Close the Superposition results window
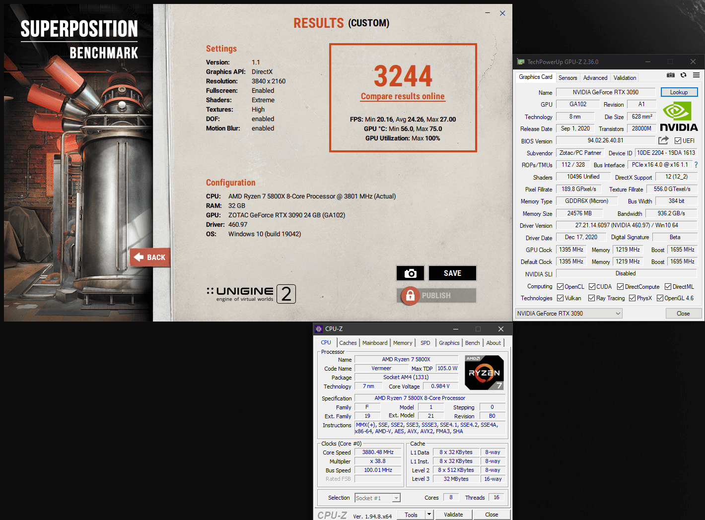The height and width of the screenshot is (520, 705). (x=502, y=13)
